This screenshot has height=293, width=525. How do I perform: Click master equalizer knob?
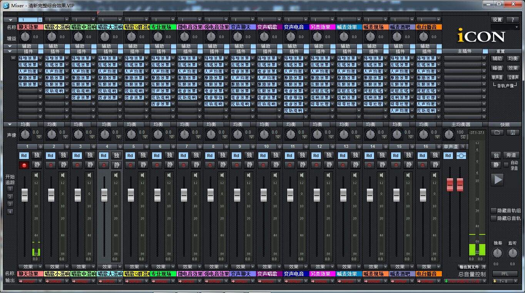(449, 134)
